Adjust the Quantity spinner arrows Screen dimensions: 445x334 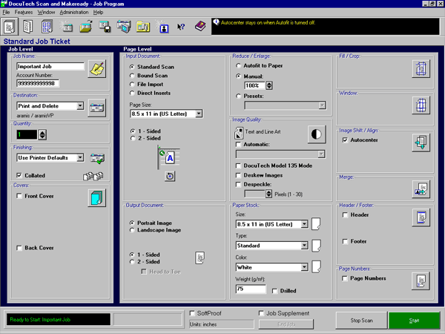click(42, 134)
